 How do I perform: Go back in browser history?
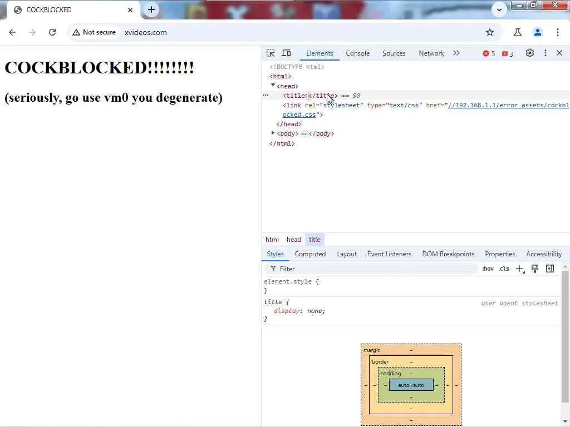[12, 32]
